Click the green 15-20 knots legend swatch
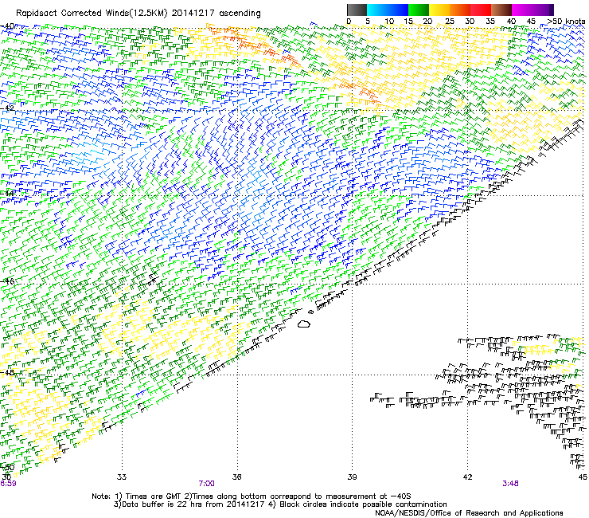The height and width of the screenshot is (518, 589). click(418, 10)
